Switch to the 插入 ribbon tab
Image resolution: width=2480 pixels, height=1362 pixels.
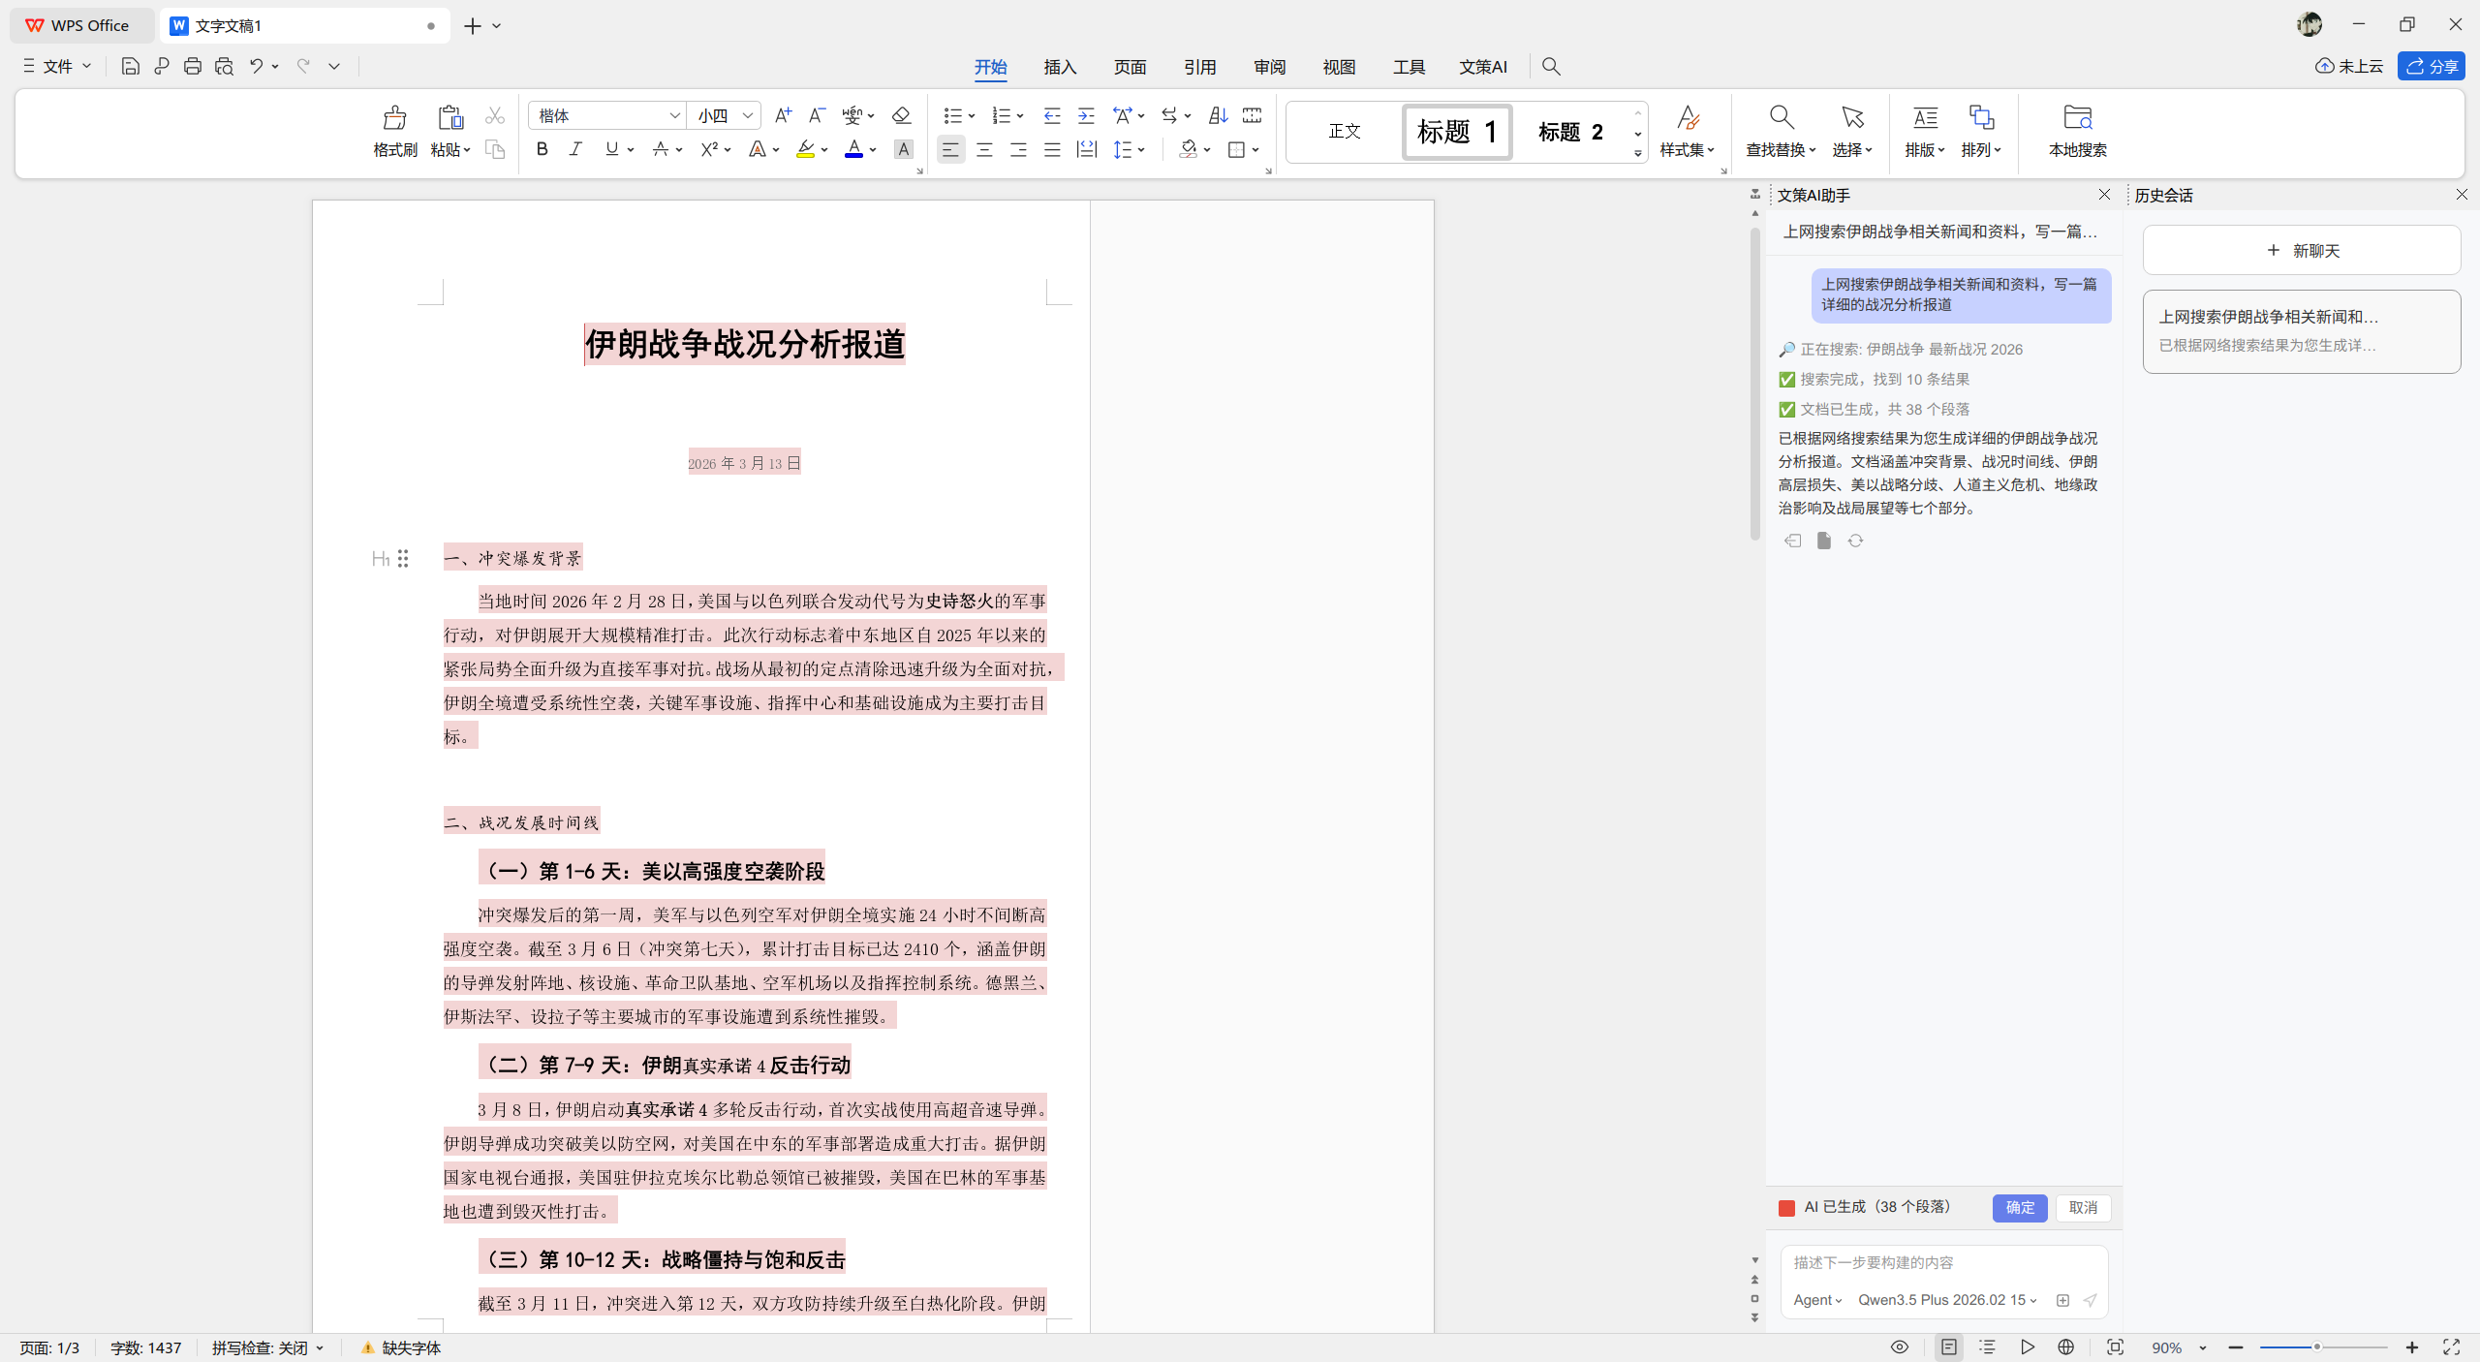point(1060,67)
